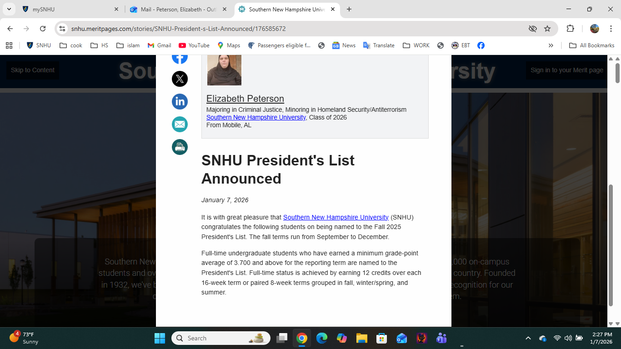The width and height of the screenshot is (621, 349).
Task: Share the story via the email icon
Action: pyautogui.click(x=180, y=124)
